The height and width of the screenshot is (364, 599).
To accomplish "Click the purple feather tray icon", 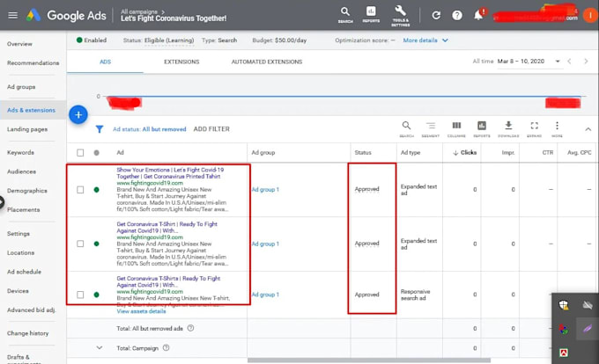I will tap(588, 328).
